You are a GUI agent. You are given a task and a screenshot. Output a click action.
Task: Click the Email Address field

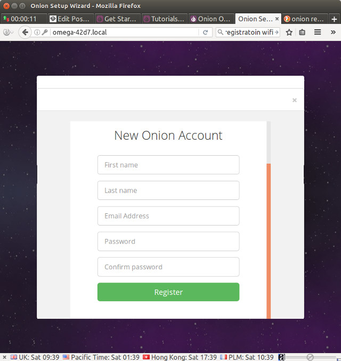[x=168, y=216]
